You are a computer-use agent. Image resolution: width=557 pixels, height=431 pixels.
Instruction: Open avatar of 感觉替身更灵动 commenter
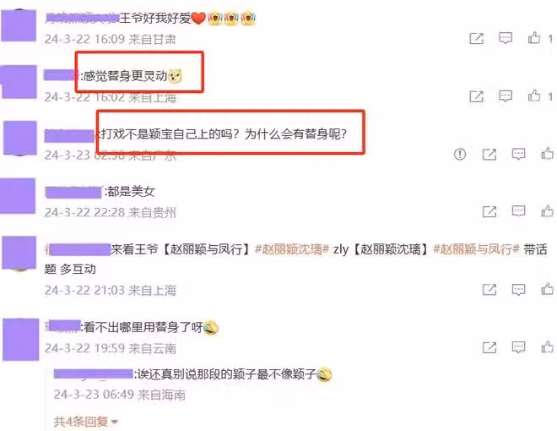pyautogui.click(x=19, y=82)
